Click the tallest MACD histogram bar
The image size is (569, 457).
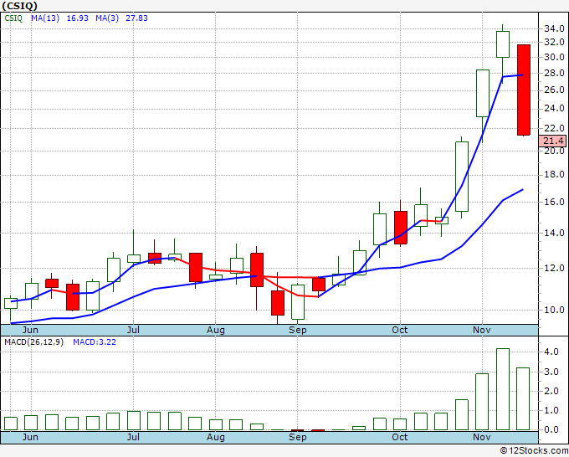point(503,389)
